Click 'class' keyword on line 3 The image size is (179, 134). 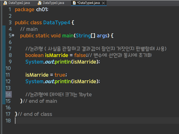[x=36, y=23]
